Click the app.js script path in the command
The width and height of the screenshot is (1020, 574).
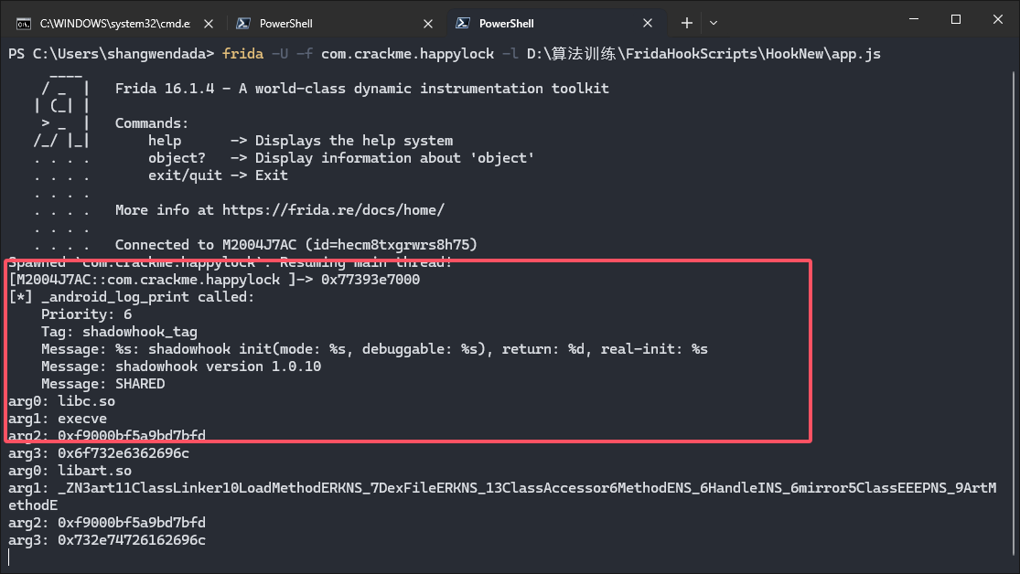[703, 54]
